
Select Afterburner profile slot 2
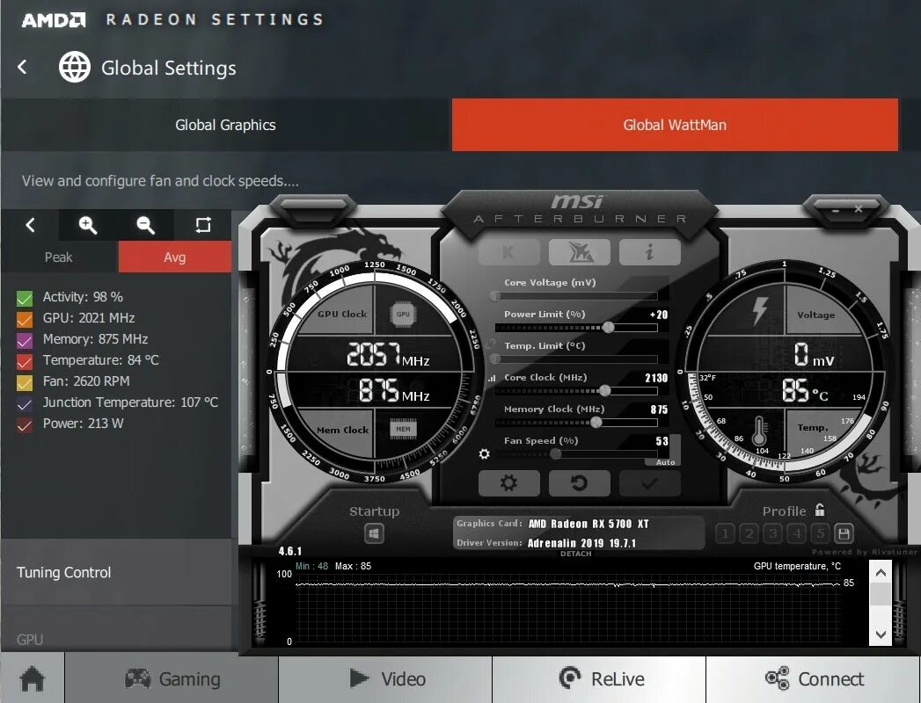pos(749,533)
